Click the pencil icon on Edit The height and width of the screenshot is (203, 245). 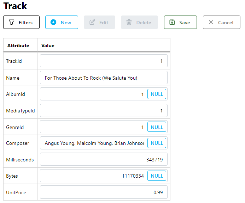click(x=92, y=22)
